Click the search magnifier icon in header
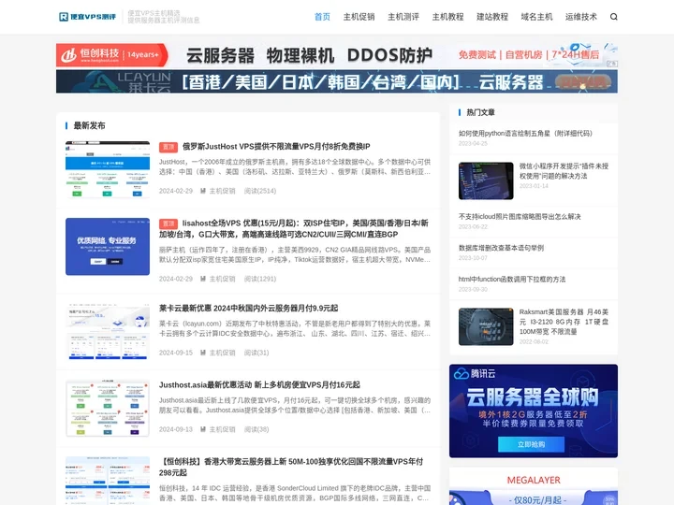Image resolution: width=674 pixels, height=505 pixels. [613, 17]
